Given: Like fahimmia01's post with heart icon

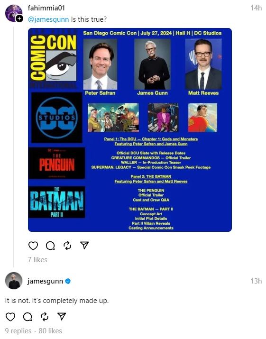Looking at the screenshot, I should pos(33,246).
